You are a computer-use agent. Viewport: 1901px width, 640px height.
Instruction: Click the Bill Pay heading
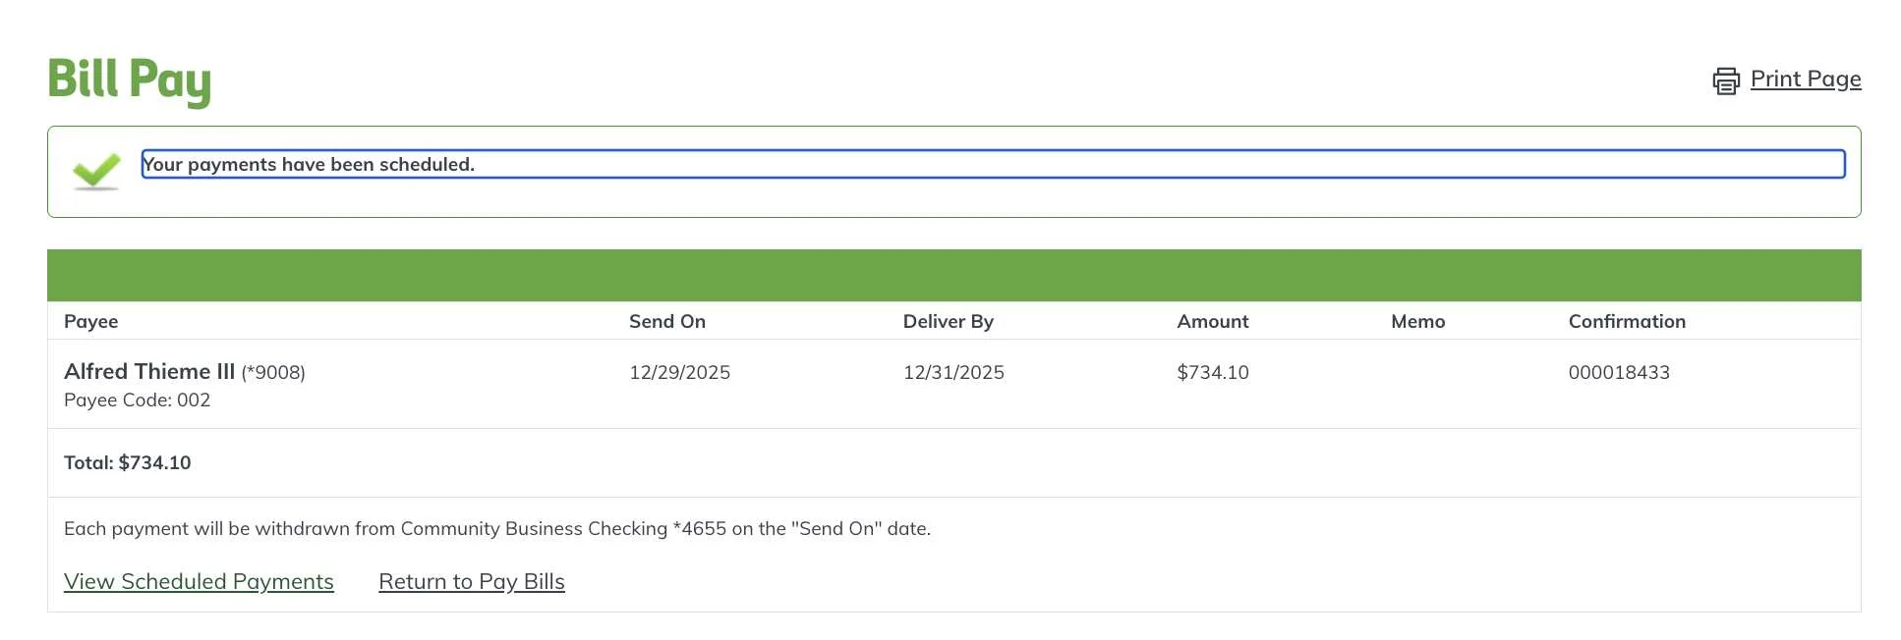pos(129,80)
